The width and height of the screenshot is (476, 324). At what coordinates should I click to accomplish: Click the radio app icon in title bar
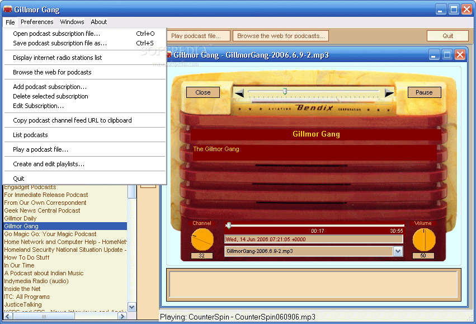coord(8,9)
